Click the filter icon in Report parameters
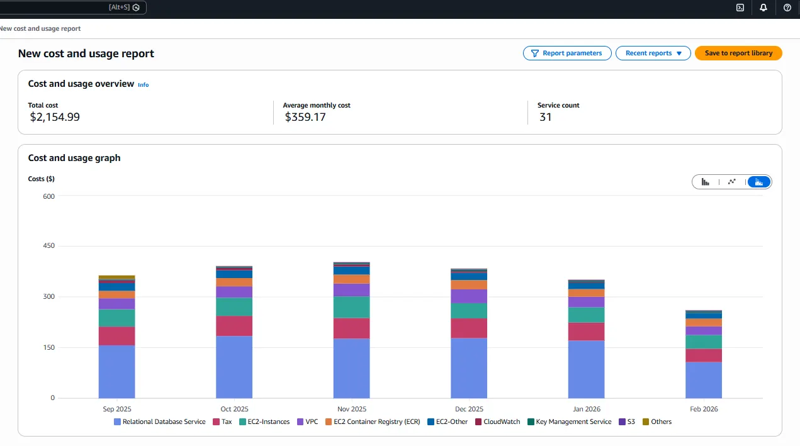 click(x=534, y=53)
